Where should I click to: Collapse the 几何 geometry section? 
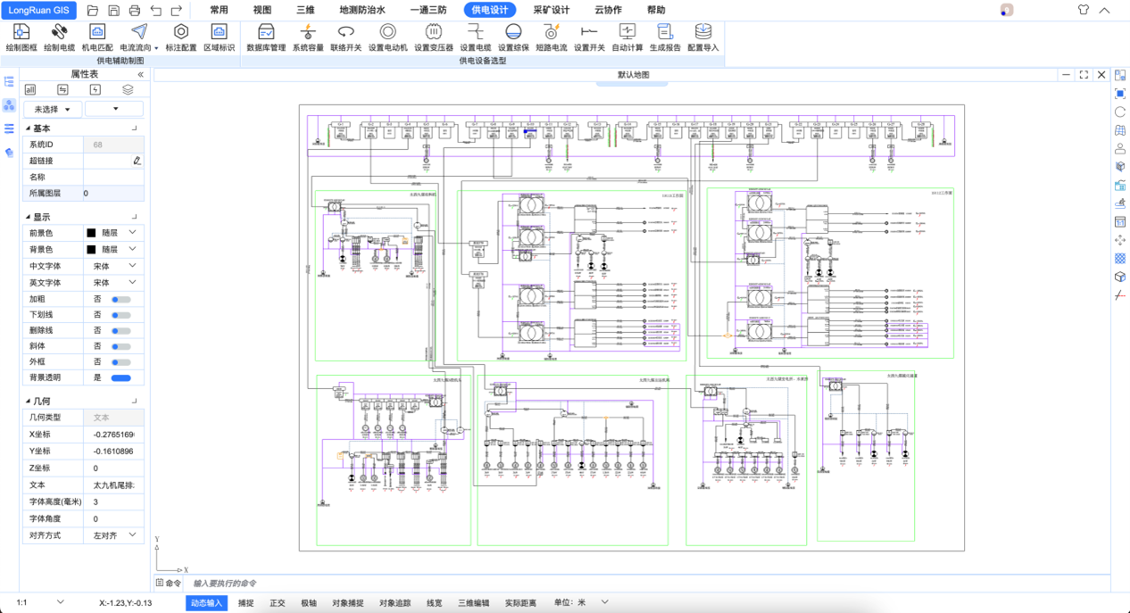(x=28, y=402)
